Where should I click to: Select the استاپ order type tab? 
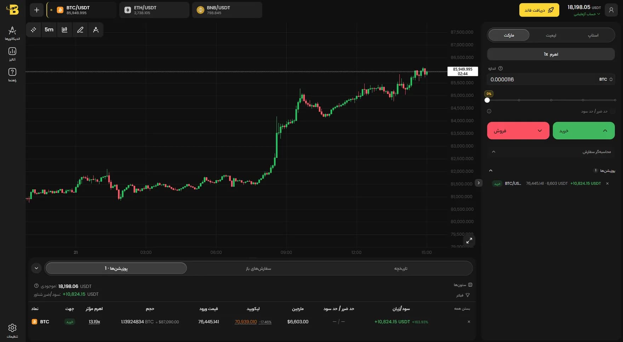(593, 35)
